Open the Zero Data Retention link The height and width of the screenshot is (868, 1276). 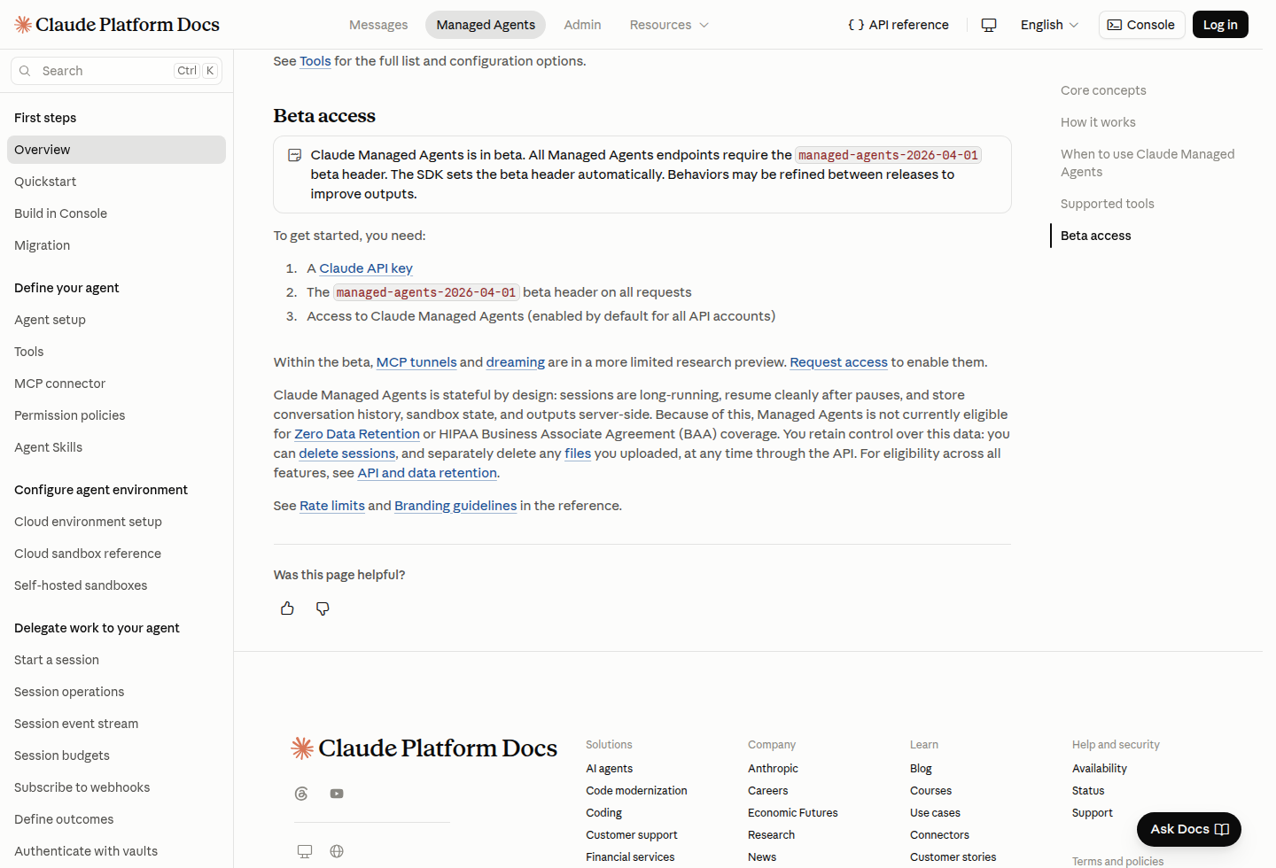(x=357, y=434)
